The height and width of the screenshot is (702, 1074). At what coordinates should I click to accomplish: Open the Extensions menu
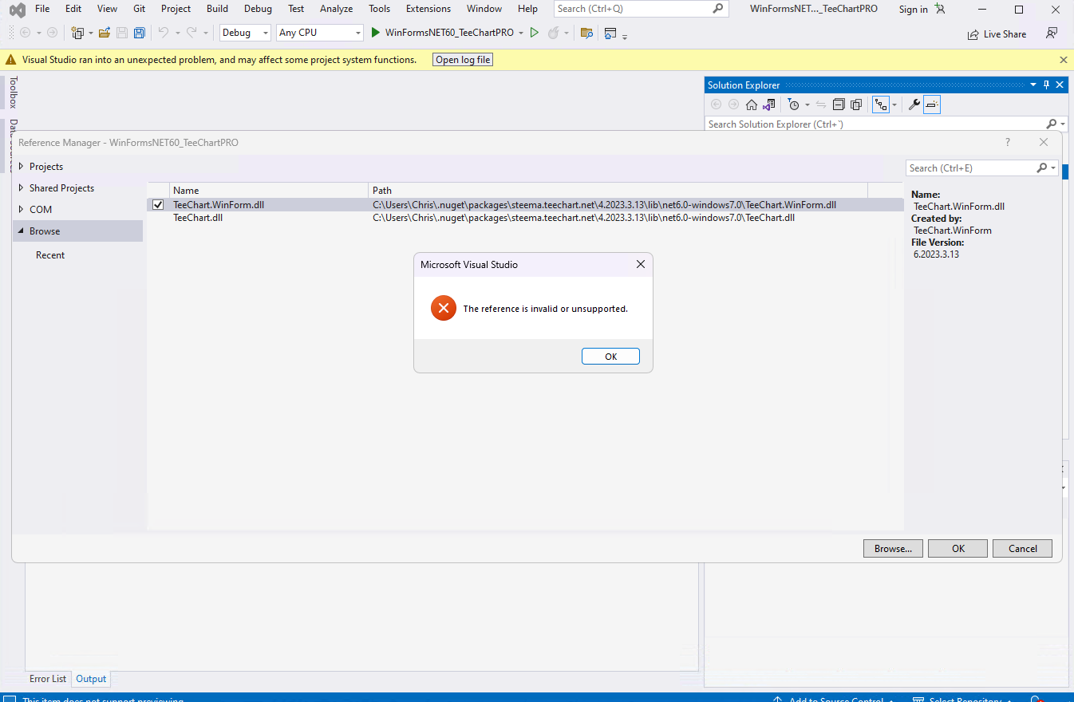[428, 9]
